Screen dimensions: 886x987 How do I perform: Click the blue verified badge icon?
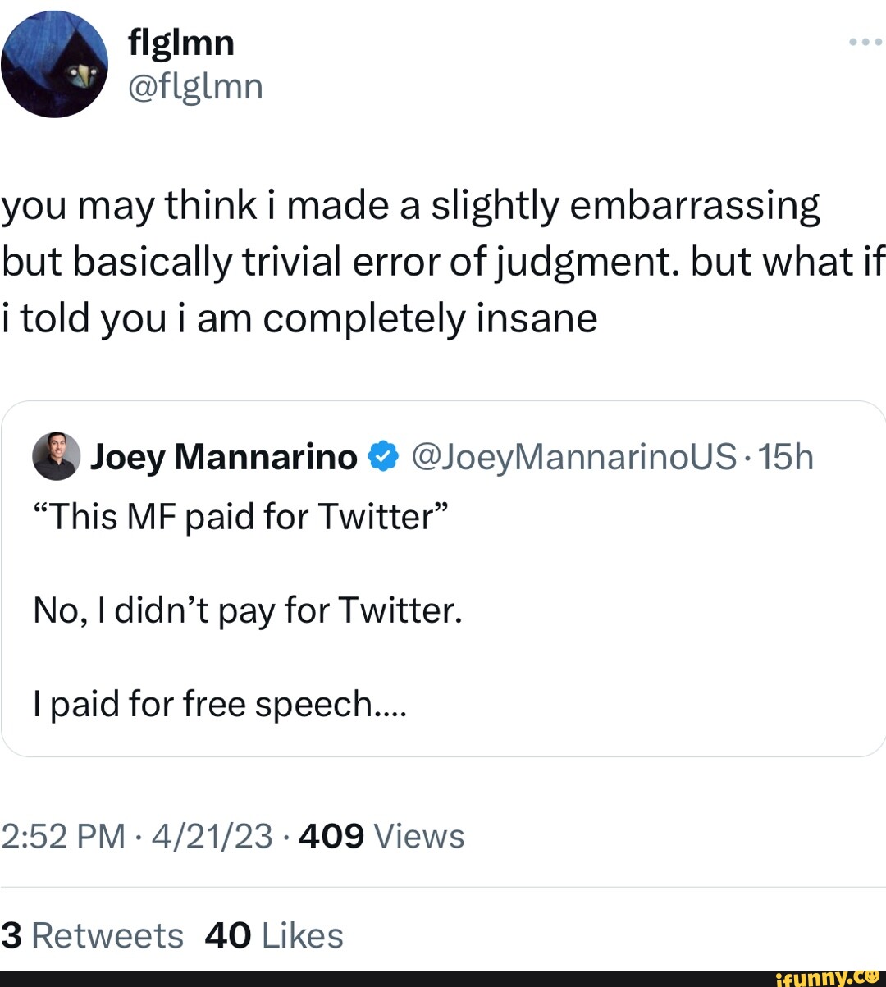(383, 456)
